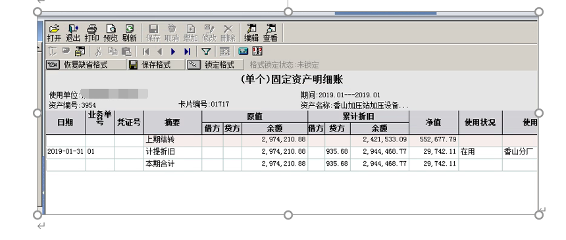
Task: Click the 编辑 (Edit) icon
Action: [x=251, y=33]
